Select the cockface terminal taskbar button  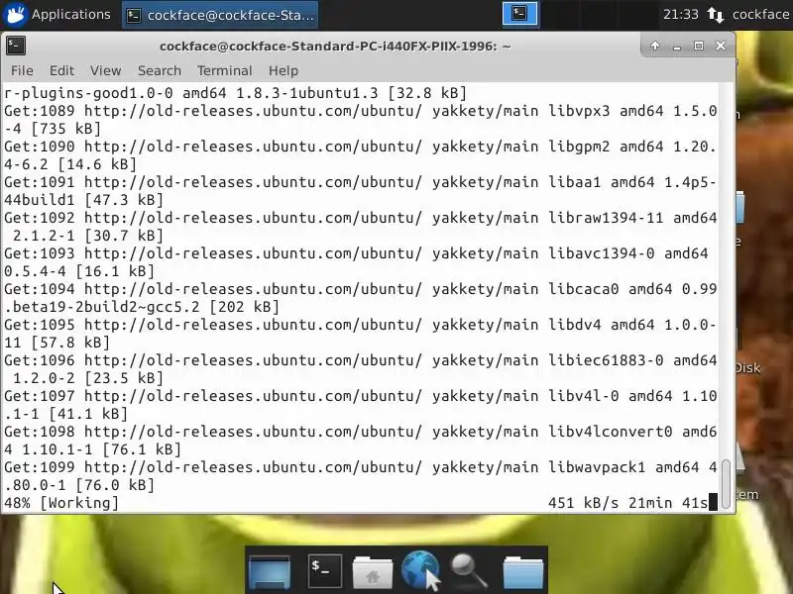pos(220,15)
